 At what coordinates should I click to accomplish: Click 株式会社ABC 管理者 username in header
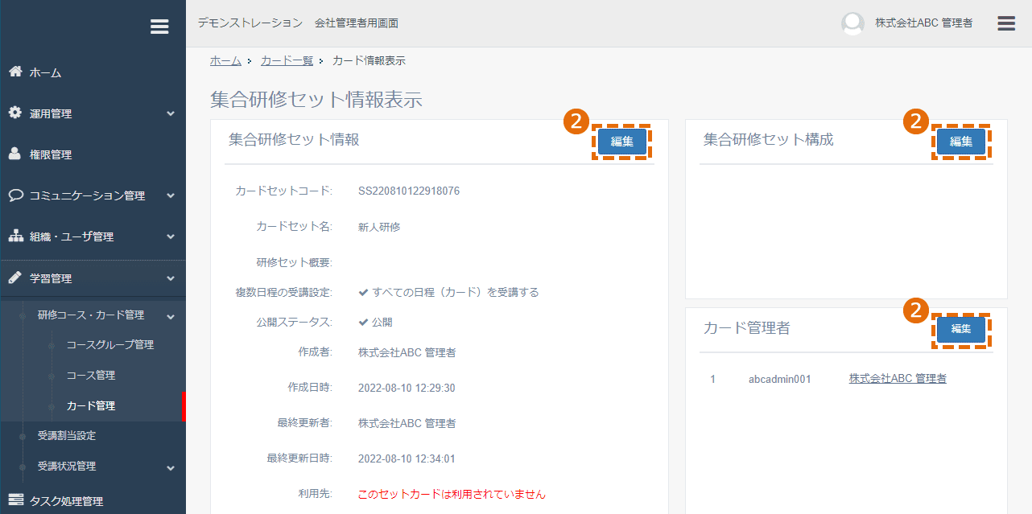(x=924, y=23)
